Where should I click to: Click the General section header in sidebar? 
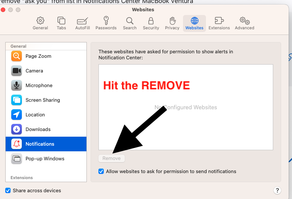pyautogui.click(x=18, y=46)
